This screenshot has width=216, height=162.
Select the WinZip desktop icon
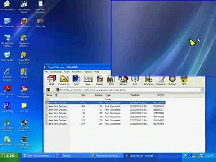click(x=24, y=73)
